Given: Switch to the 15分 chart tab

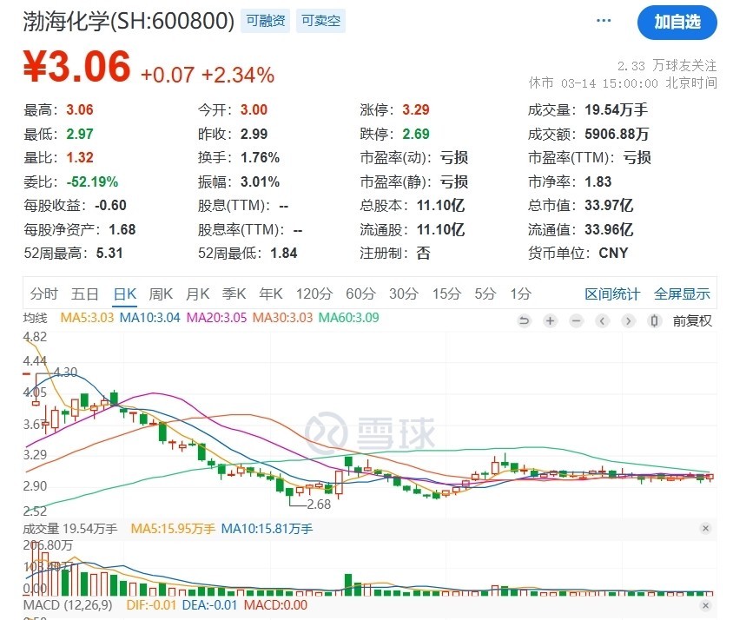Looking at the screenshot, I should (446, 294).
